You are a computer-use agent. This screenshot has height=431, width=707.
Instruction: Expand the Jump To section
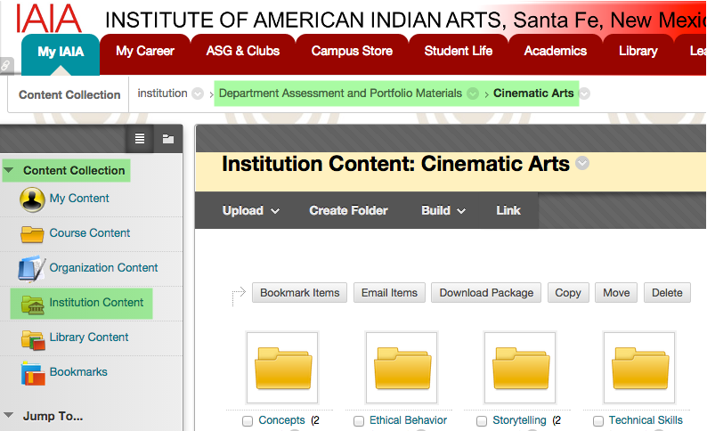[9, 415]
